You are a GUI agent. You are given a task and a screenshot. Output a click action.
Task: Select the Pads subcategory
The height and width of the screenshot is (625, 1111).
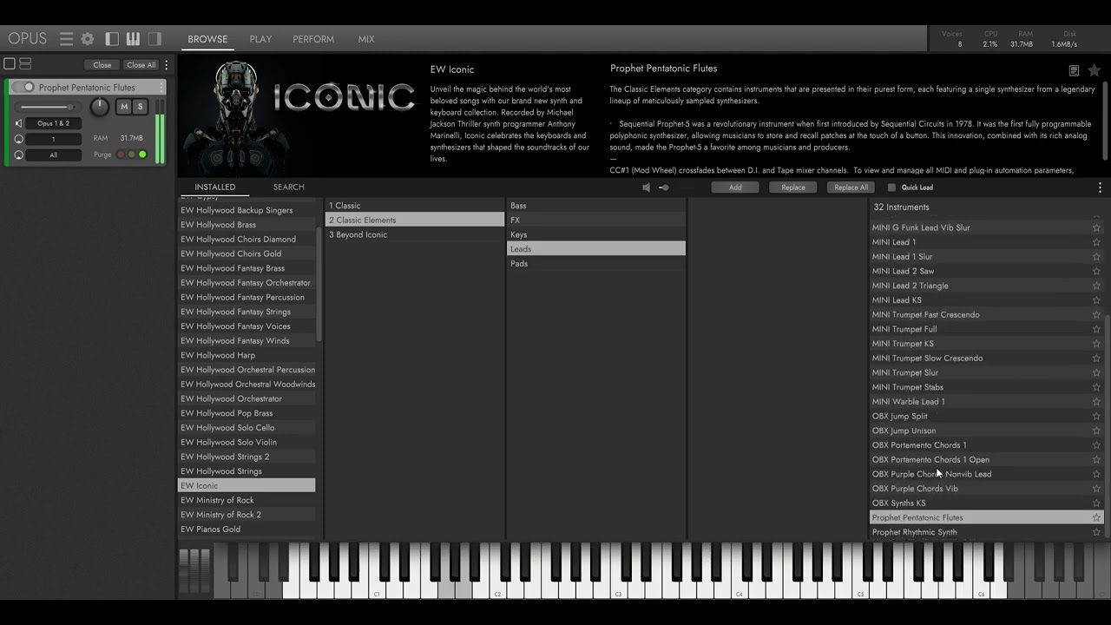coord(596,264)
